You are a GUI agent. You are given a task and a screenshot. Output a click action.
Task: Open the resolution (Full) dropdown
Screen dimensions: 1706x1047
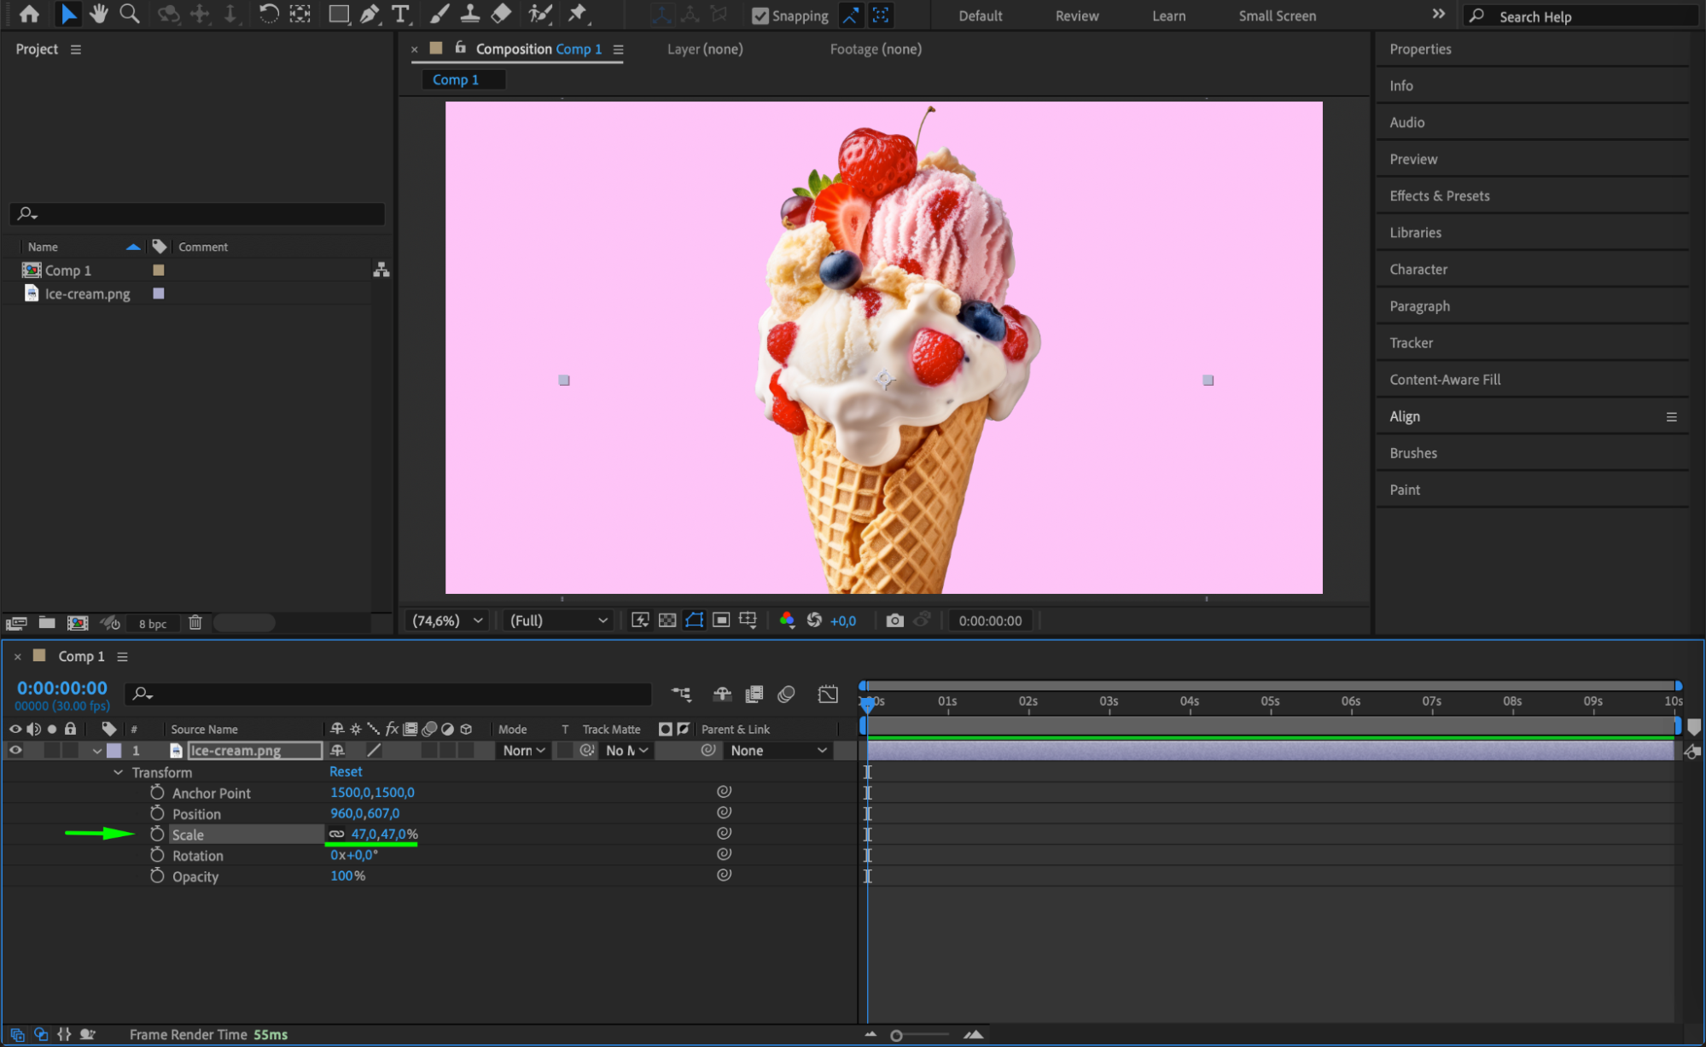click(x=558, y=620)
